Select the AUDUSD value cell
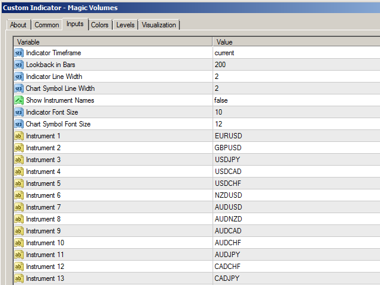The image size is (380, 285). click(296, 207)
